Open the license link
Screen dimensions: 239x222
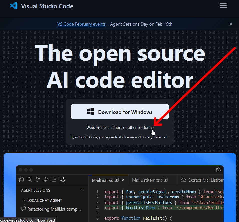[x=129, y=137]
